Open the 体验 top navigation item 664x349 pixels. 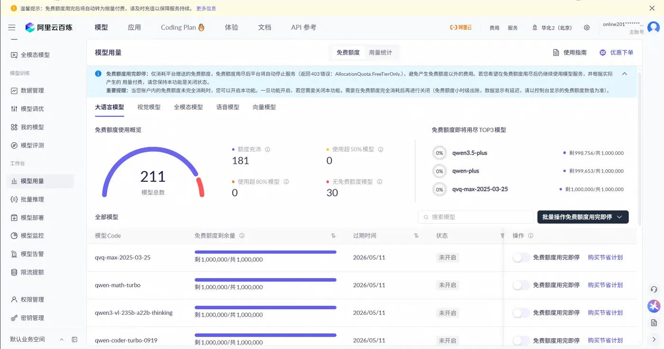click(231, 28)
